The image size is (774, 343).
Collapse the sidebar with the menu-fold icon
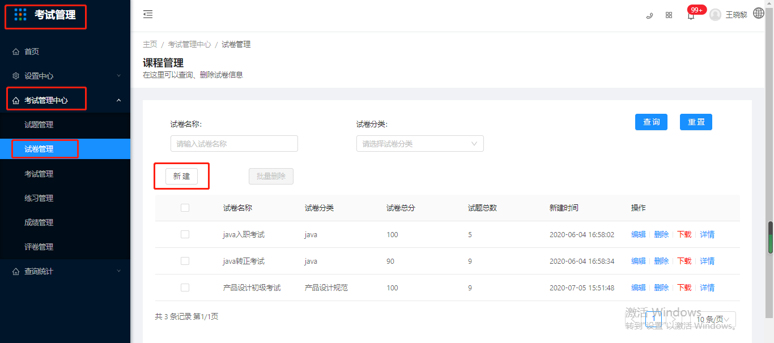pos(148,14)
